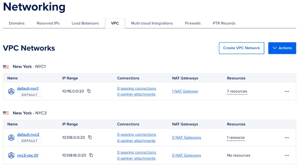The image size is (300, 168).
Task: Click the Networking page title
Action: (34, 7)
